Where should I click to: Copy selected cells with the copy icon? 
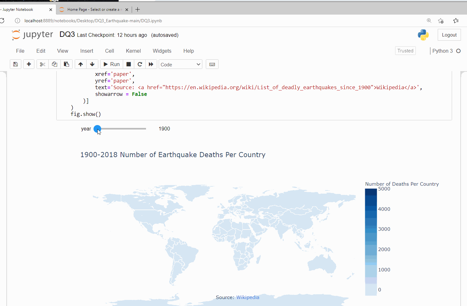pyautogui.click(x=54, y=64)
